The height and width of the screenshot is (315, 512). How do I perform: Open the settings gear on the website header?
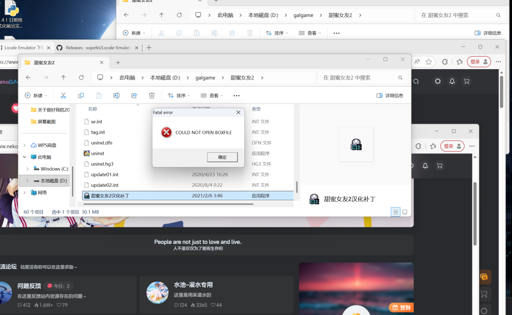[x=438, y=81]
